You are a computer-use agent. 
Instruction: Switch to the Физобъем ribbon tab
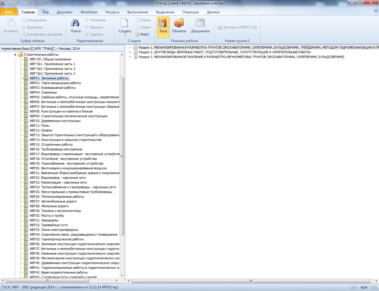[89, 12]
